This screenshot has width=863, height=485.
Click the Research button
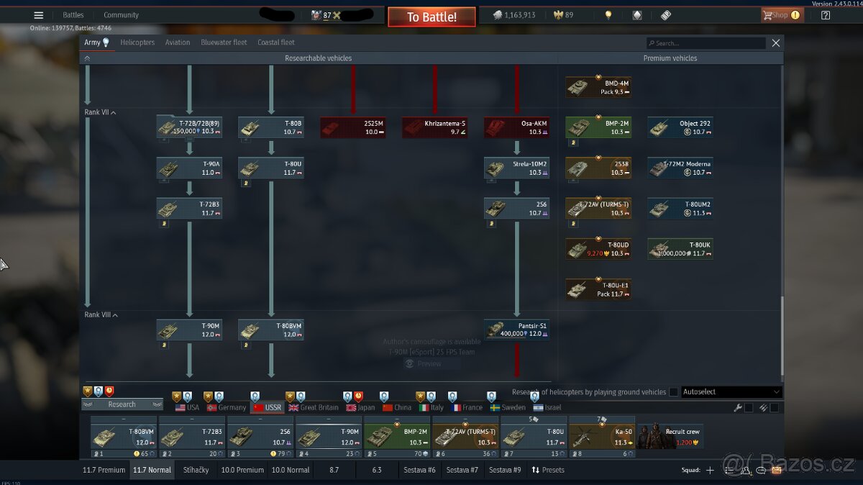point(122,404)
